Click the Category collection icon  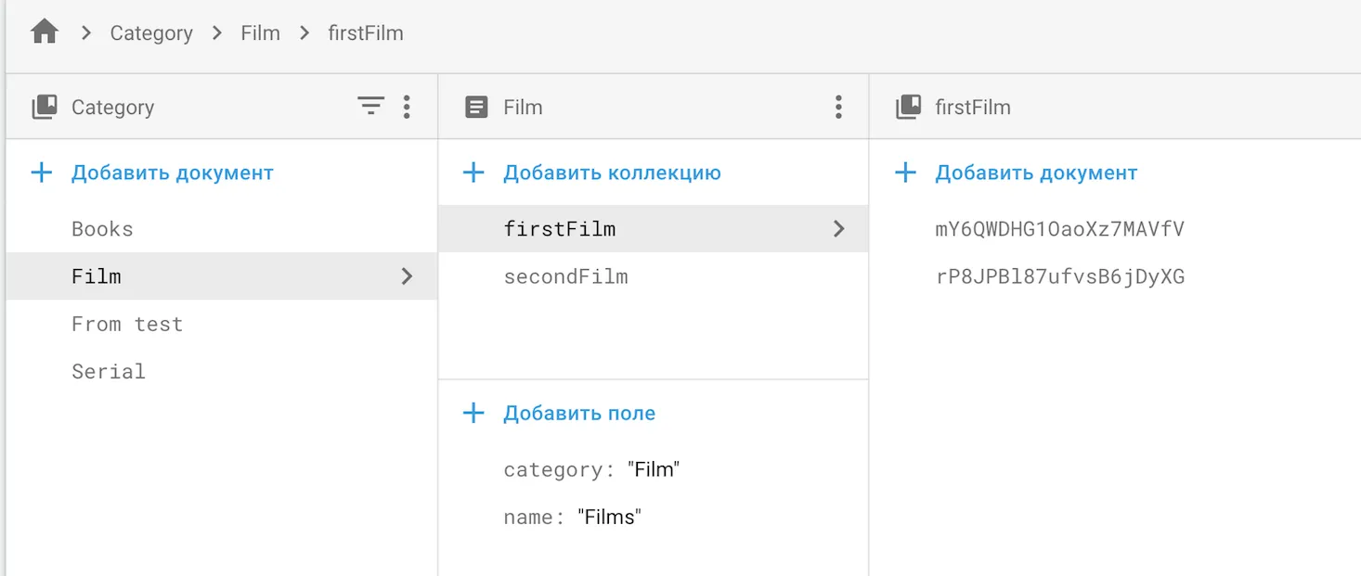[45, 107]
